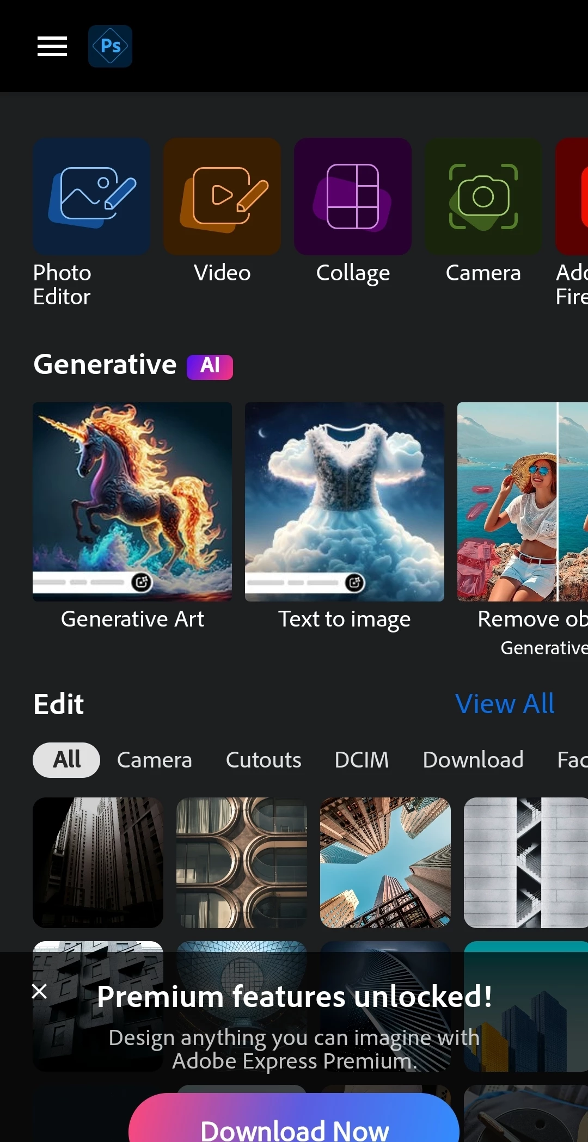Start the Camera tool icon
The height and width of the screenshot is (1142, 588).
(483, 197)
